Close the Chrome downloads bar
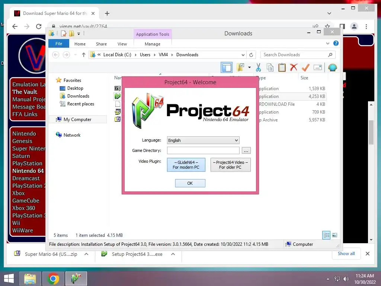This screenshot has height=286, width=381. (x=368, y=254)
